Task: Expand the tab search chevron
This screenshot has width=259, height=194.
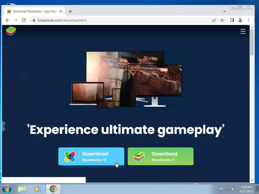Action: point(225,11)
